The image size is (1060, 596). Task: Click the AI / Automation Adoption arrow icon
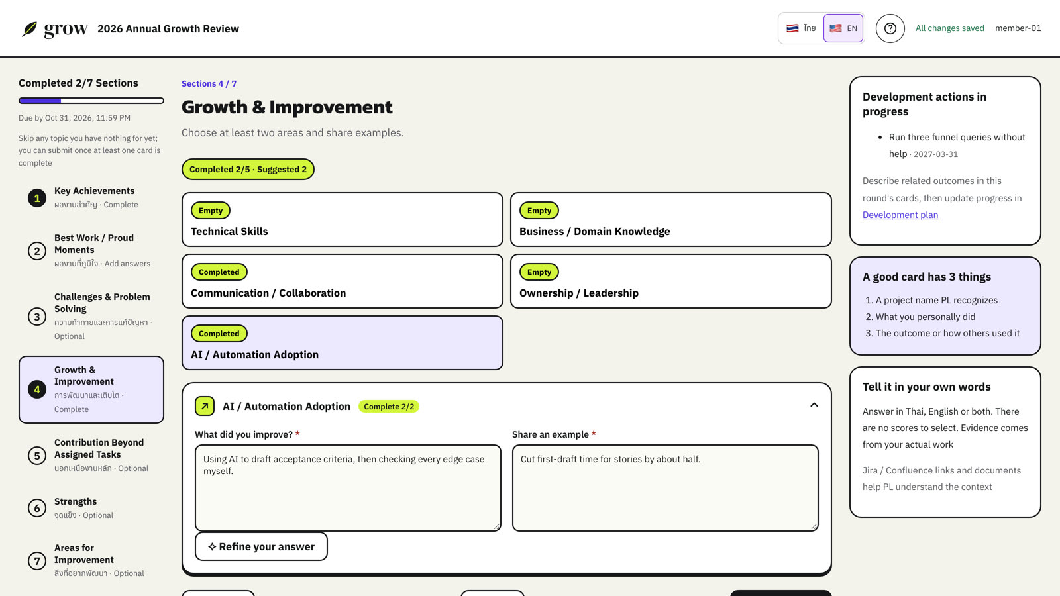[x=205, y=406]
